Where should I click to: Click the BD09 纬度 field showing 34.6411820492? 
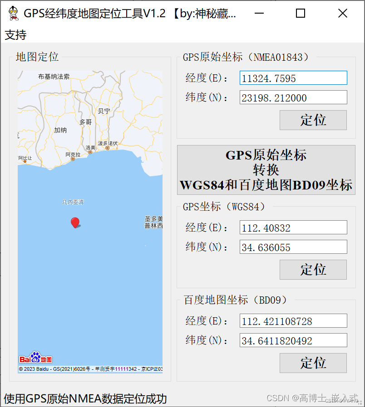pyautogui.click(x=293, y=340)
